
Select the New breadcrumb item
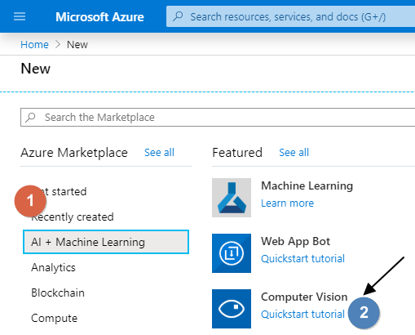coord(77,44)
